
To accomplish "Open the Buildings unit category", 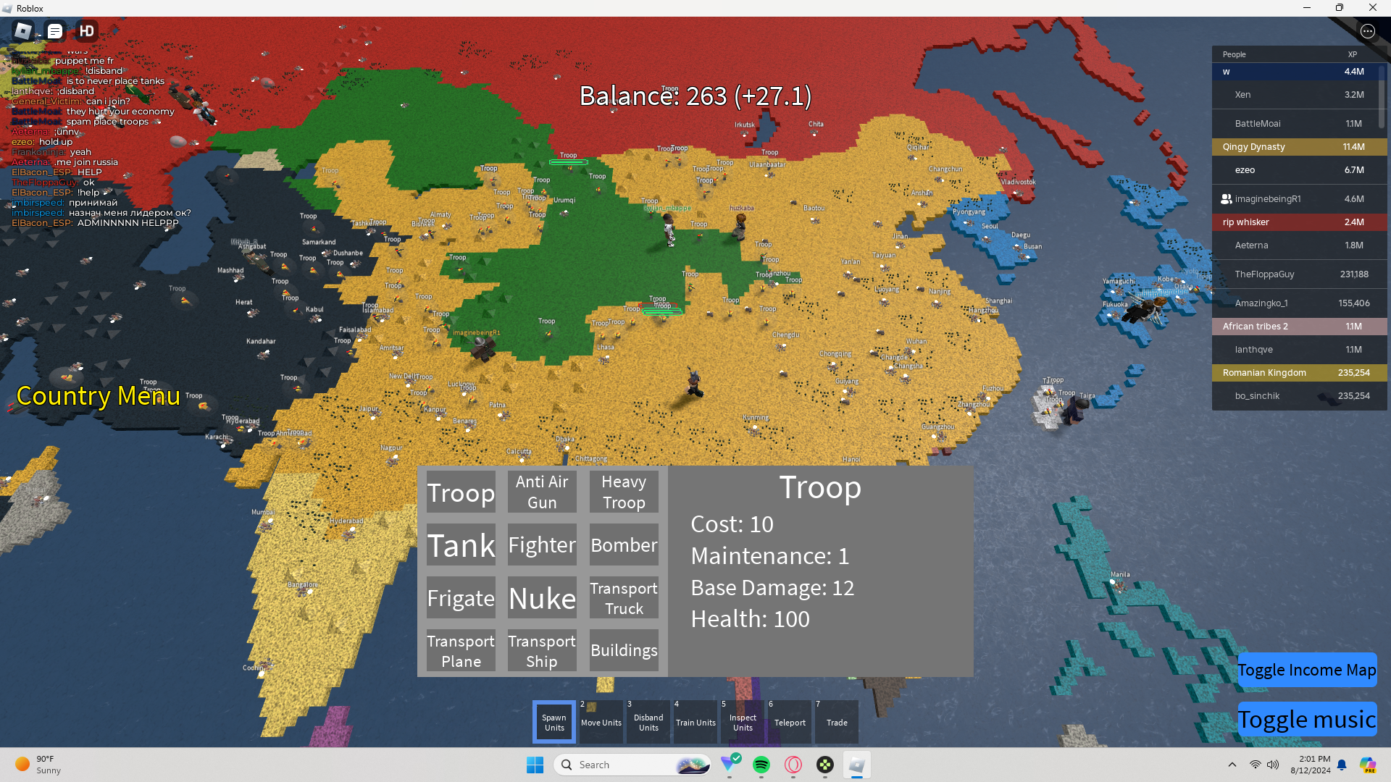I will (x=624, y=650).
